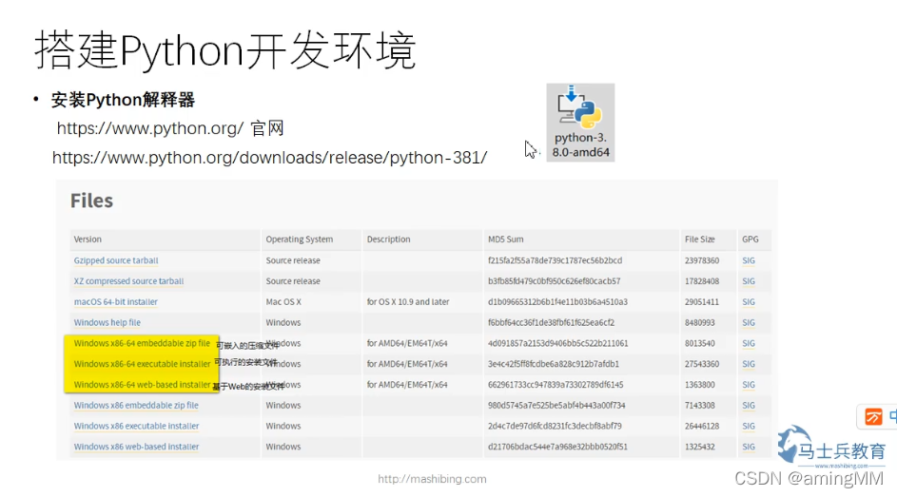
Task: Click the GPG column header
Action: (x=750, y=239)
